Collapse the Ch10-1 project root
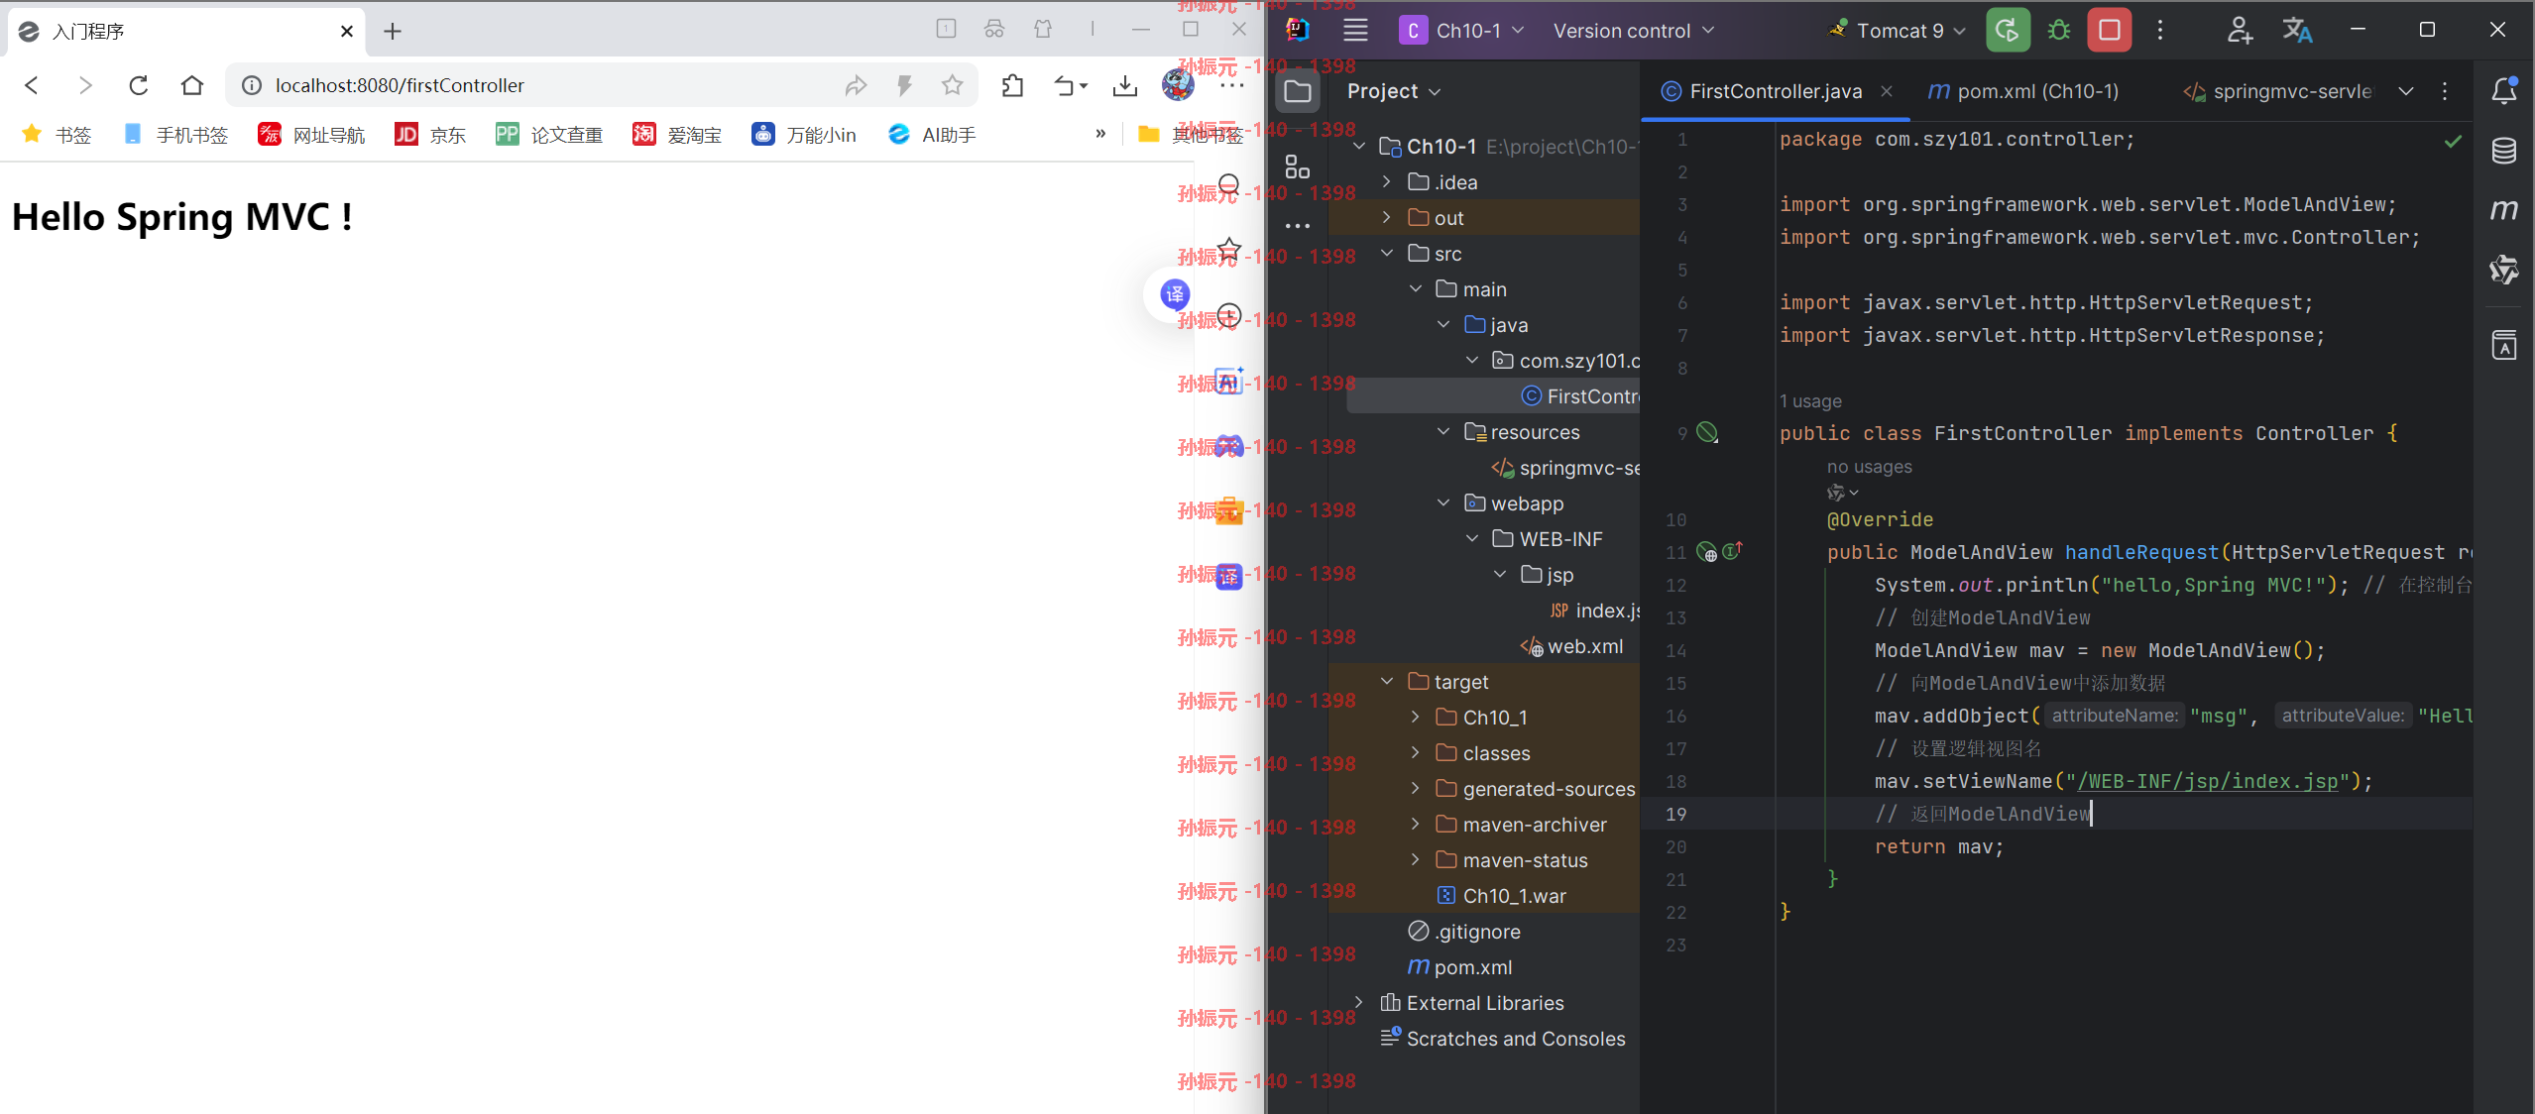 click(1359, 147)
